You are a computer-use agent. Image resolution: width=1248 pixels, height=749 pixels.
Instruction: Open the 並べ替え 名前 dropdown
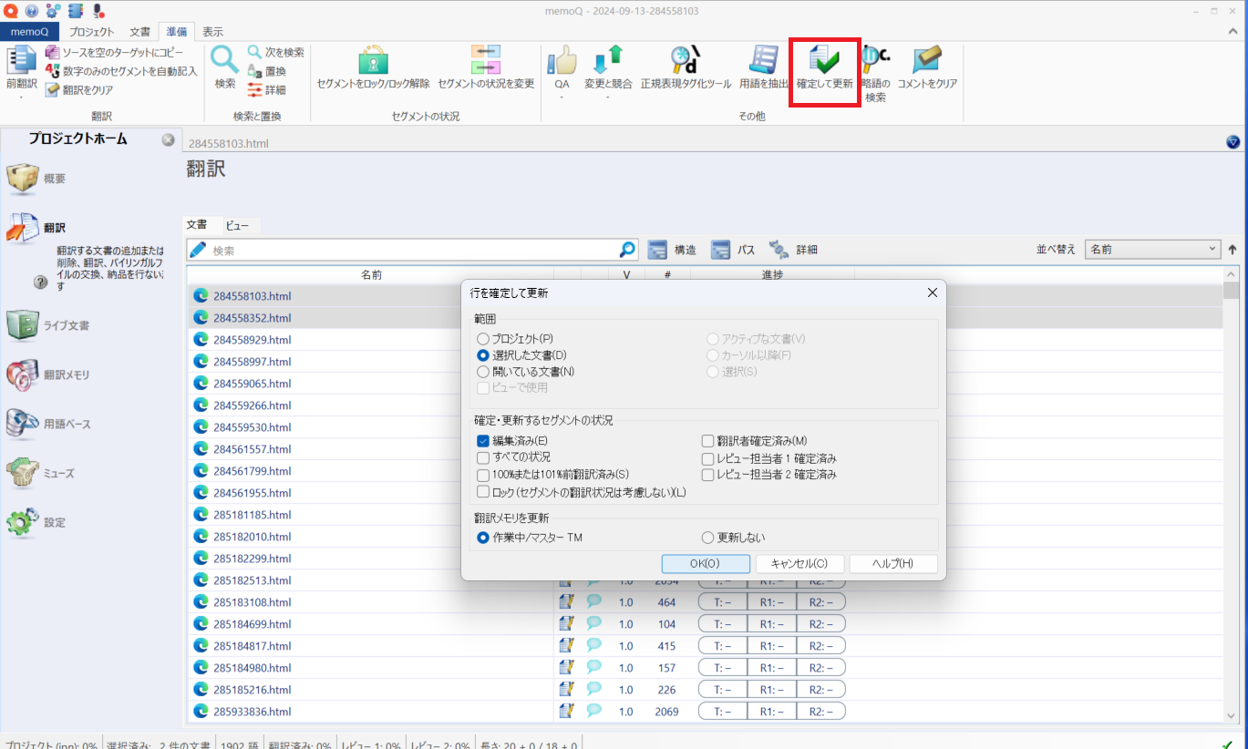[1152, 249]
